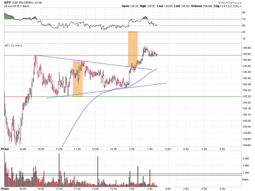This screenshot has width=255, height=191.
Task: Click the StockCharts.com copyright text
Action: [230, 3]
